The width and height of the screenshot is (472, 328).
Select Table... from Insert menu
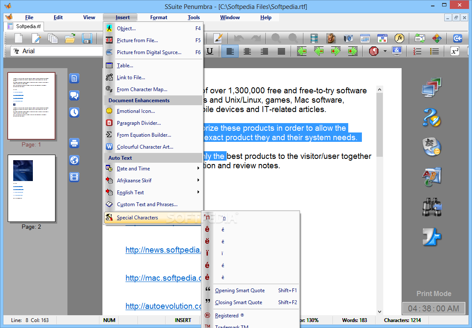153,66
